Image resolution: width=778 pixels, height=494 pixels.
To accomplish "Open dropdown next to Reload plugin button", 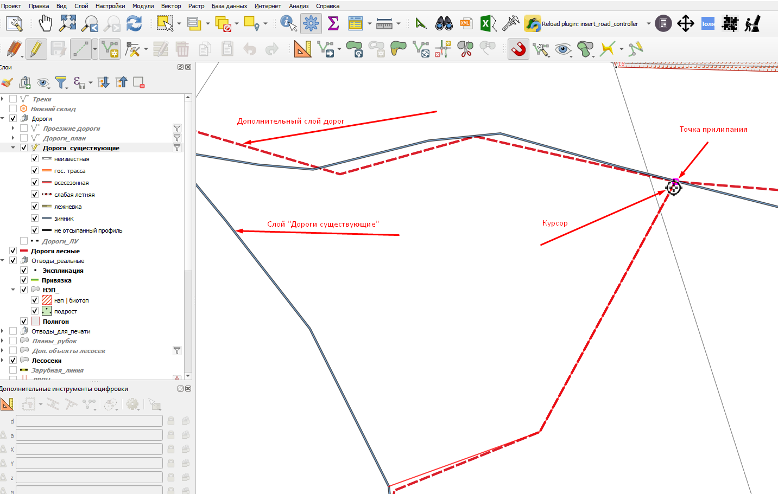I will coord(648,23).
